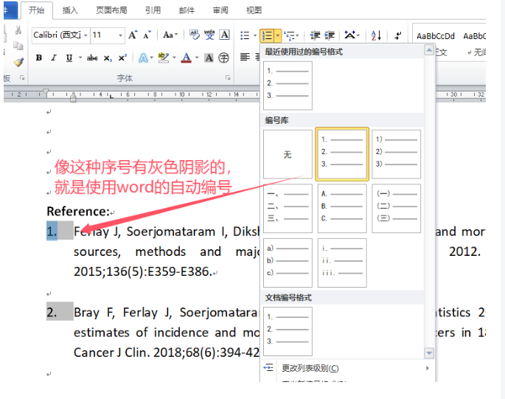Click the Align Text Left icon
This screenshot has height=399, width=505.
pos(245,58)
